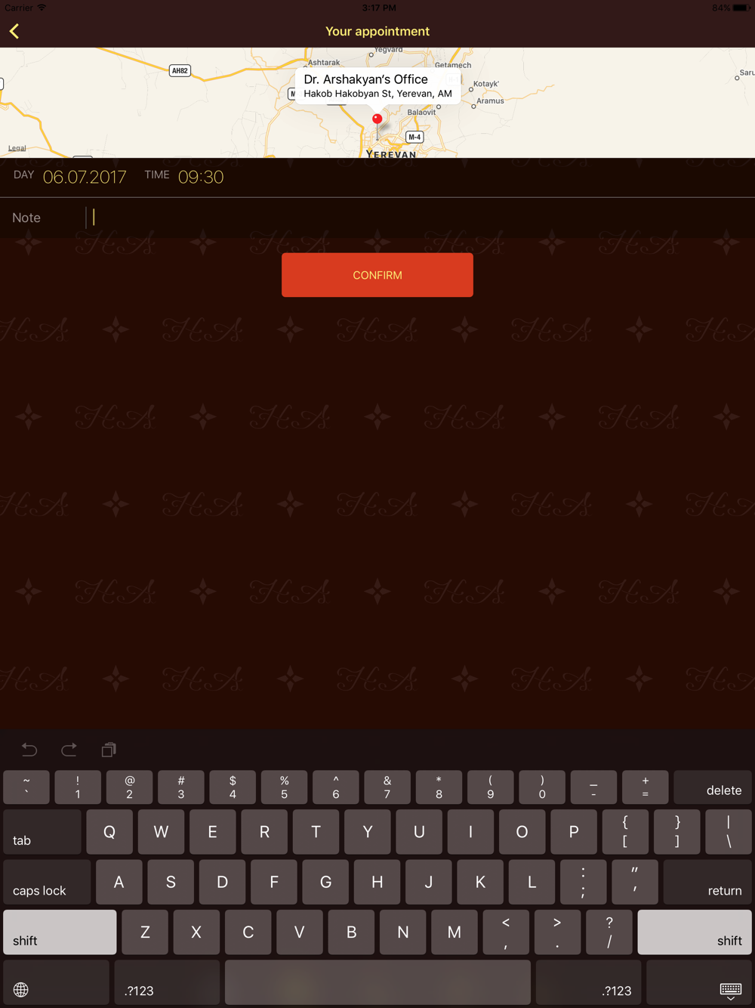Toggle the caps lock key

pyautogui.click(x=47, y=882)
